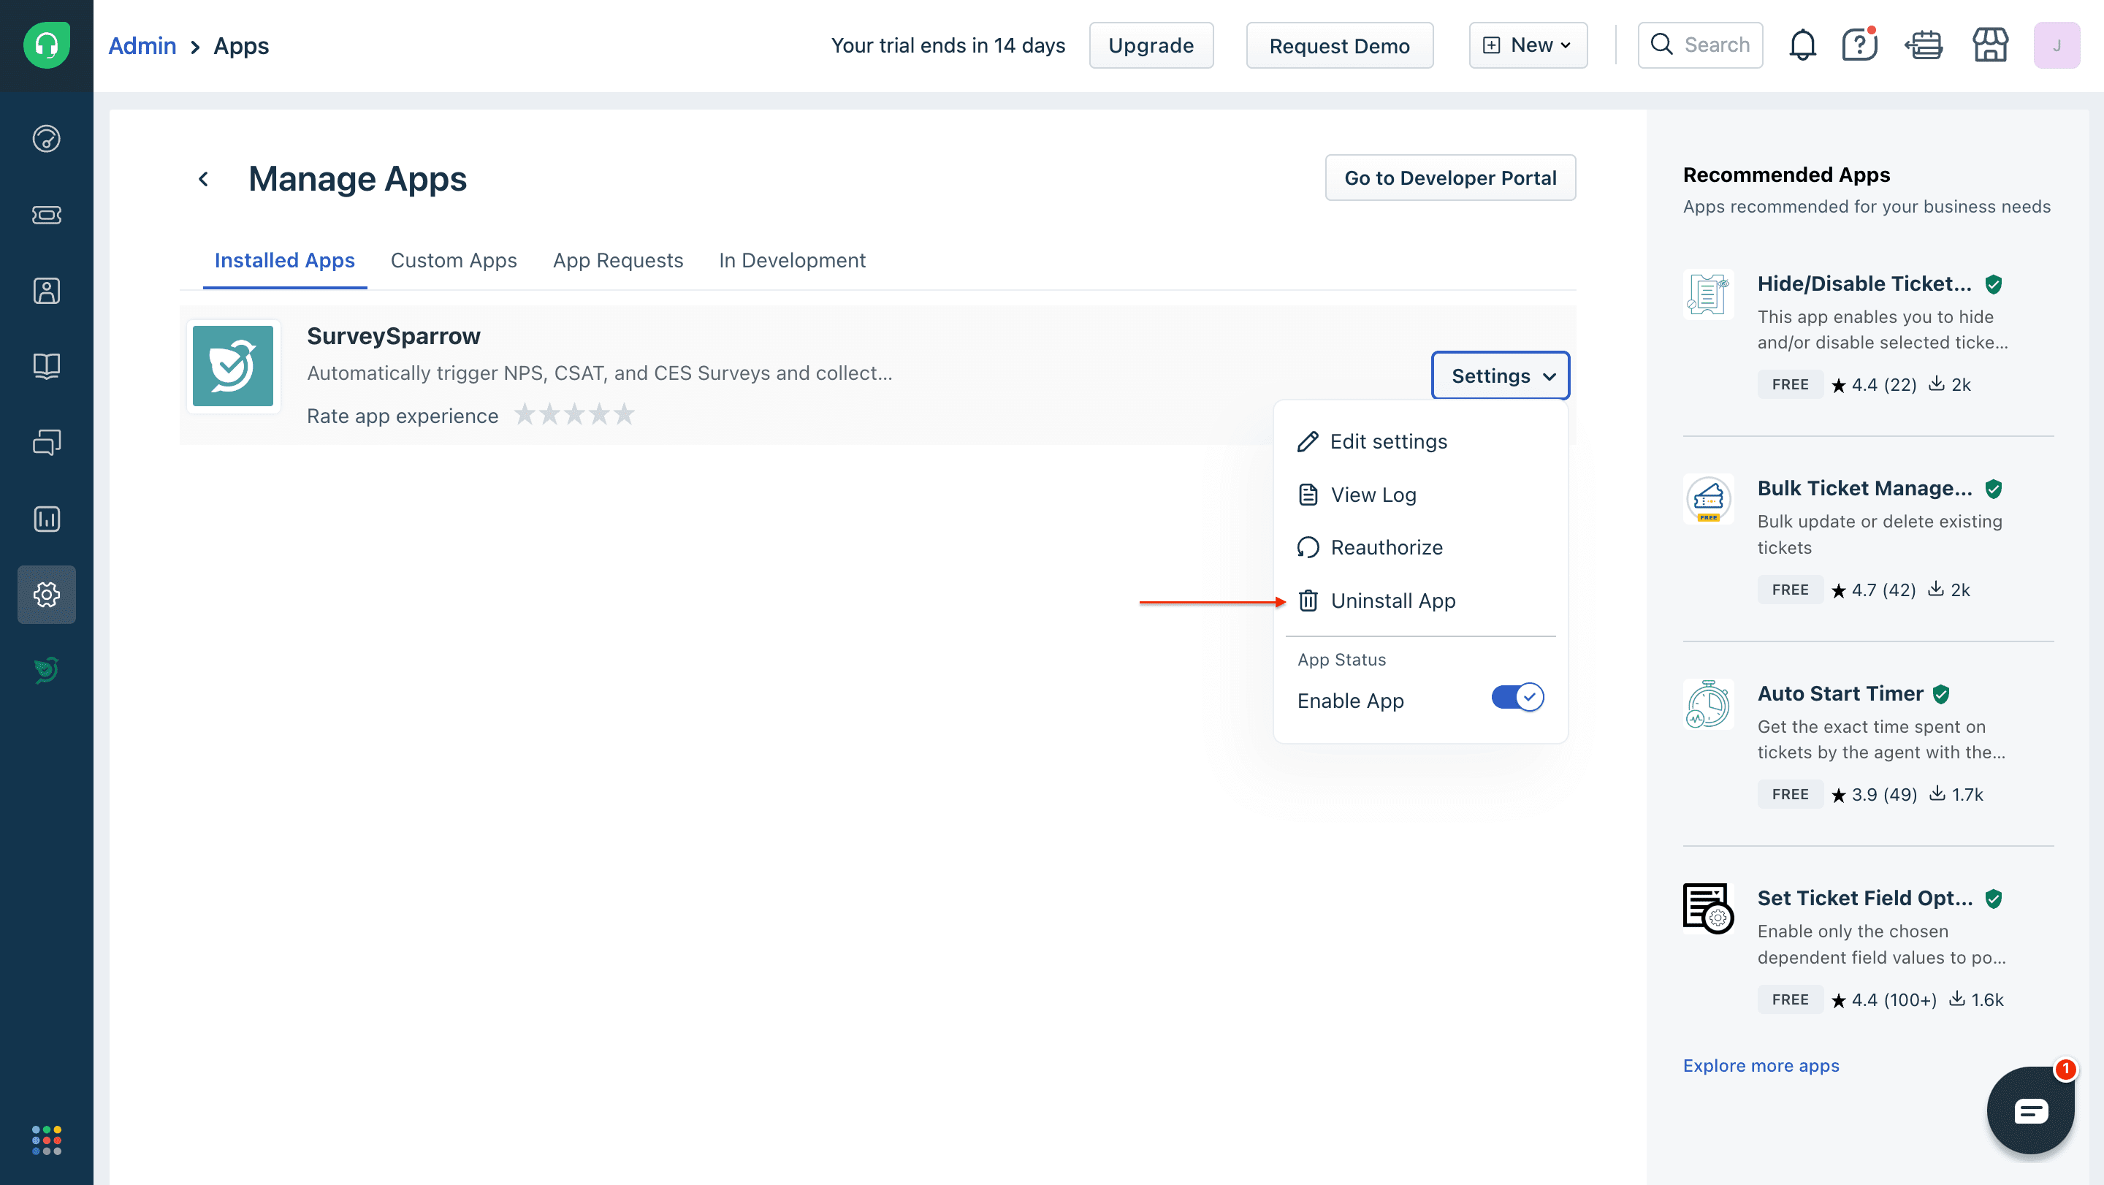Open the Contacts sidebar icon
Viewport: 2104px width, 1185px height.
47,291
